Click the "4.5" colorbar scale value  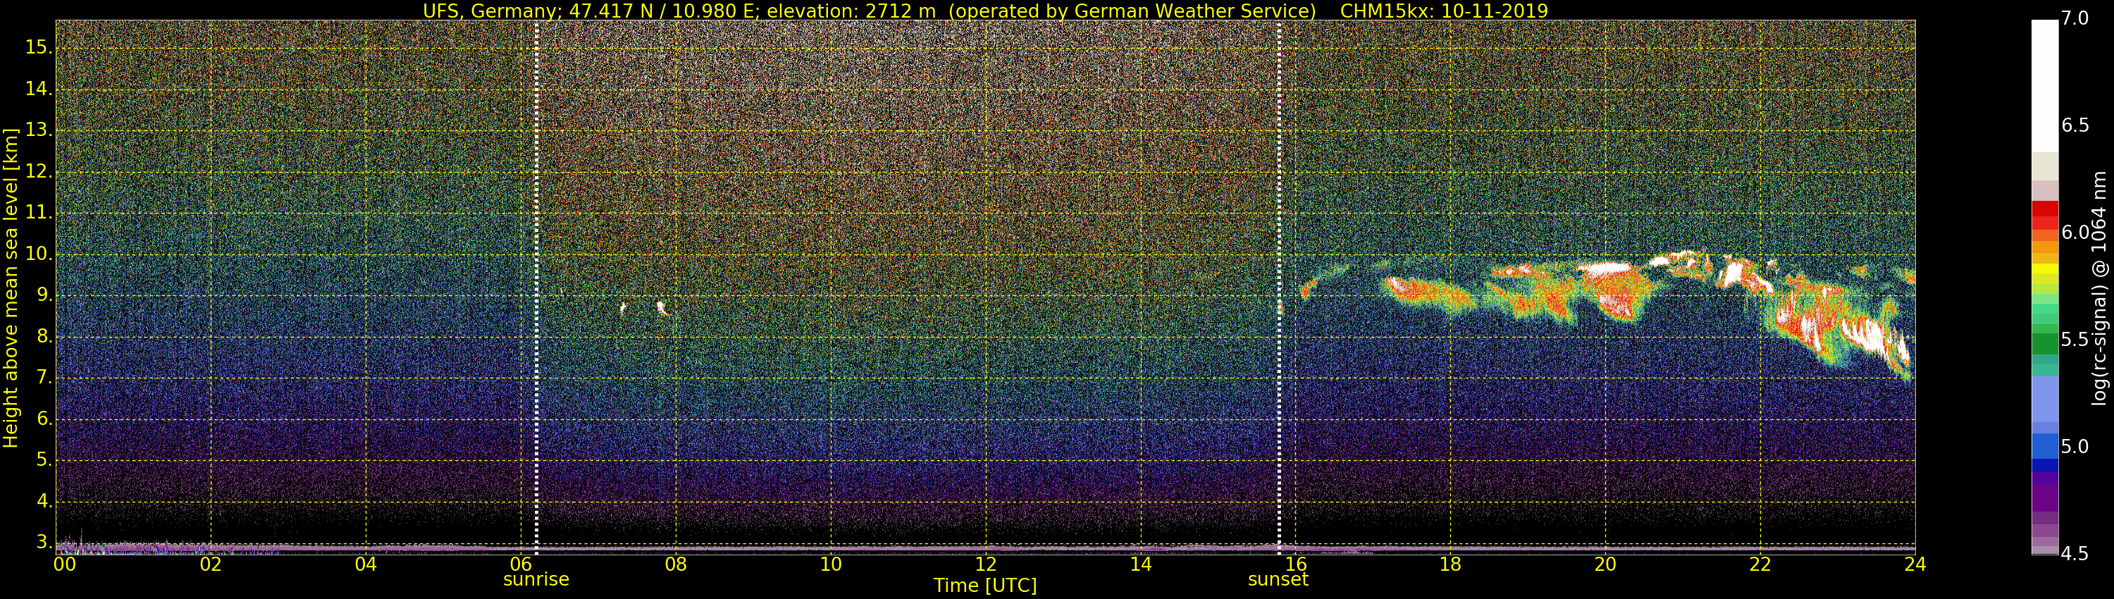(2075, 554)
